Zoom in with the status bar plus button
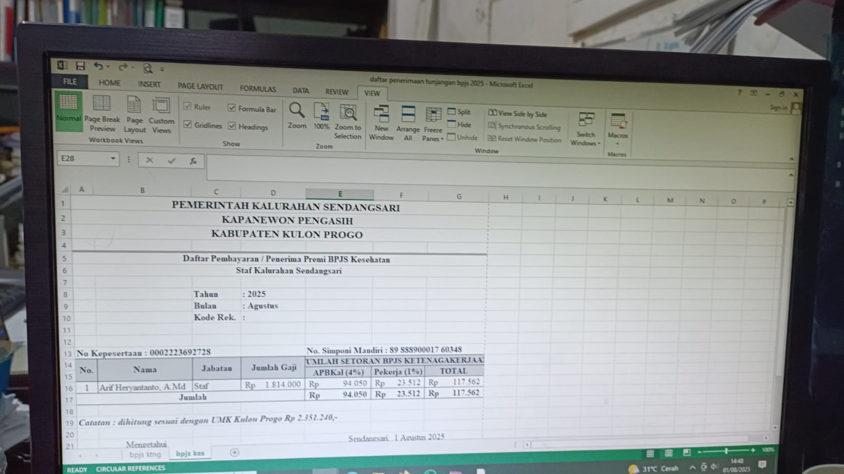844x474 pixels. coord(753,450)
